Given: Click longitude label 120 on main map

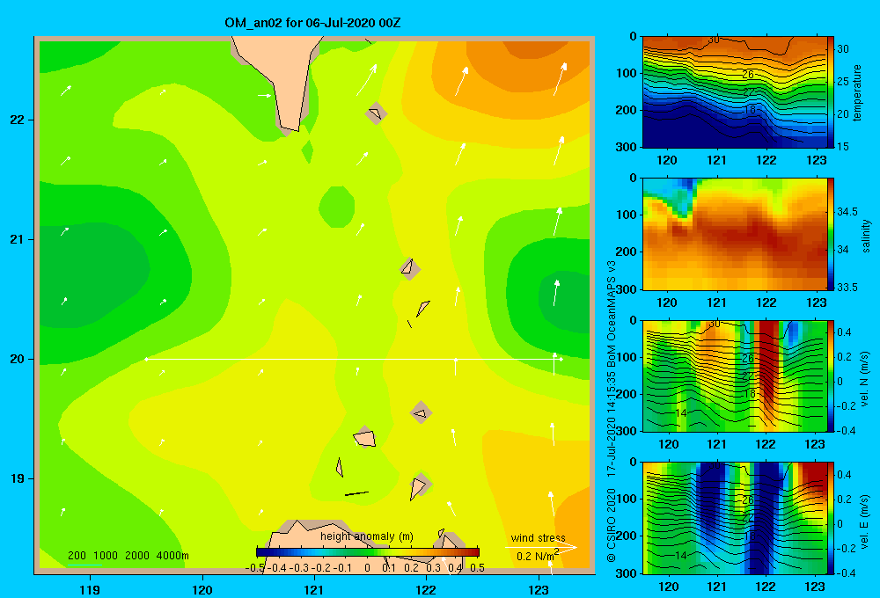Looking at the screenshot, I should pyautogui.click(x=202, y=589).
